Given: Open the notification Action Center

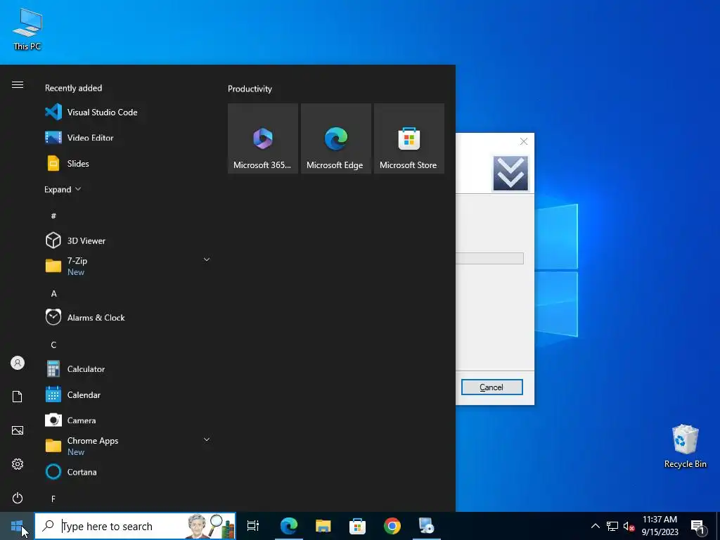Looking at the screenshot, I should (698, 526).
